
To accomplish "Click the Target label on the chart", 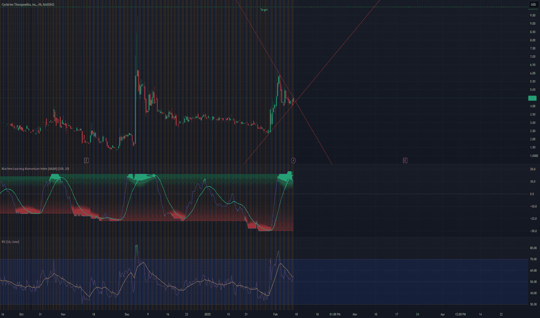I will tap(264, 10).
